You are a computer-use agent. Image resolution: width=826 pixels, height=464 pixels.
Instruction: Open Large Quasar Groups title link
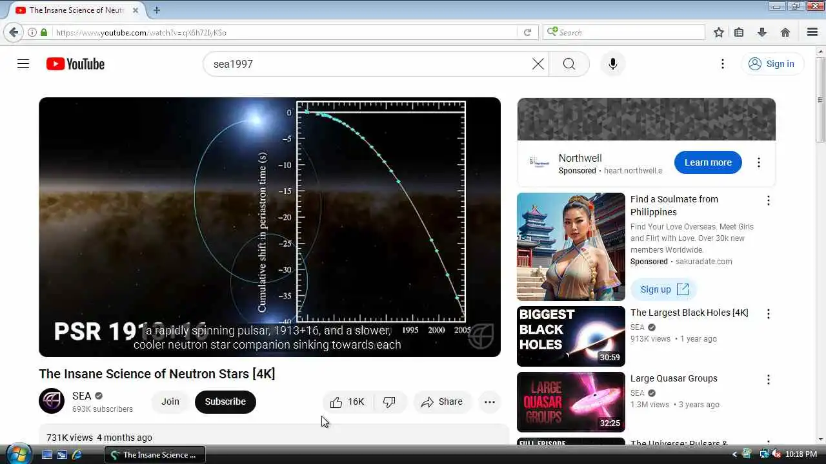(x=674, y=378)
